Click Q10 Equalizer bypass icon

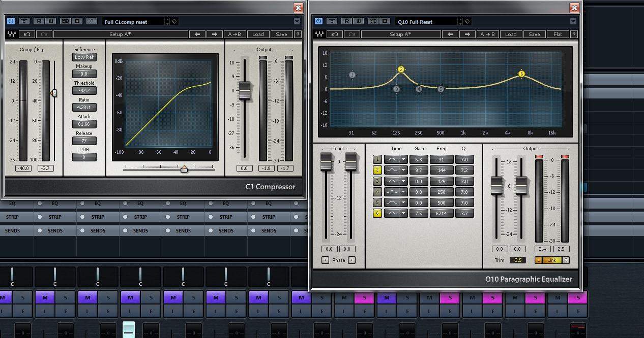coord(331,21)
